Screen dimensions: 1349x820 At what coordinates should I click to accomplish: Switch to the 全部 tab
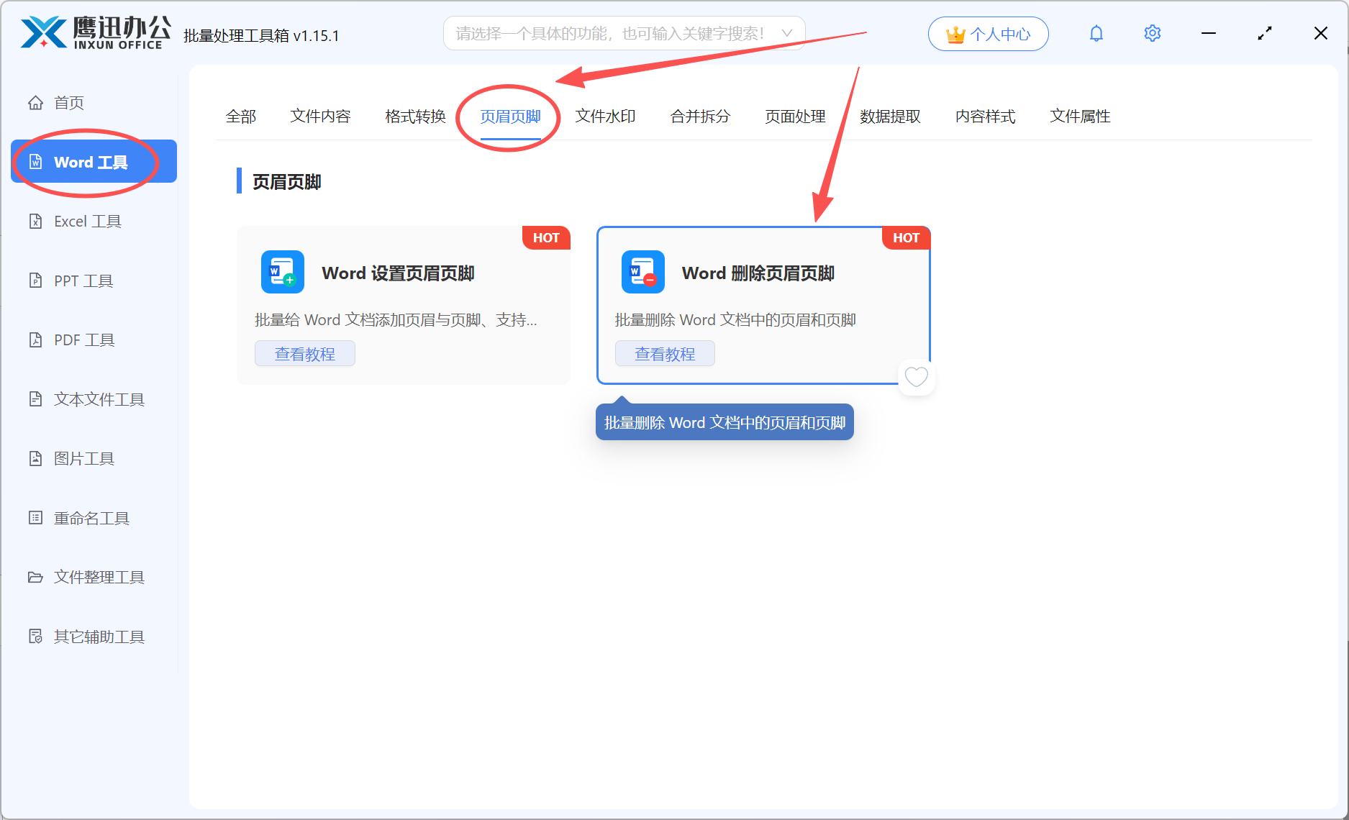tap(241, 117)
